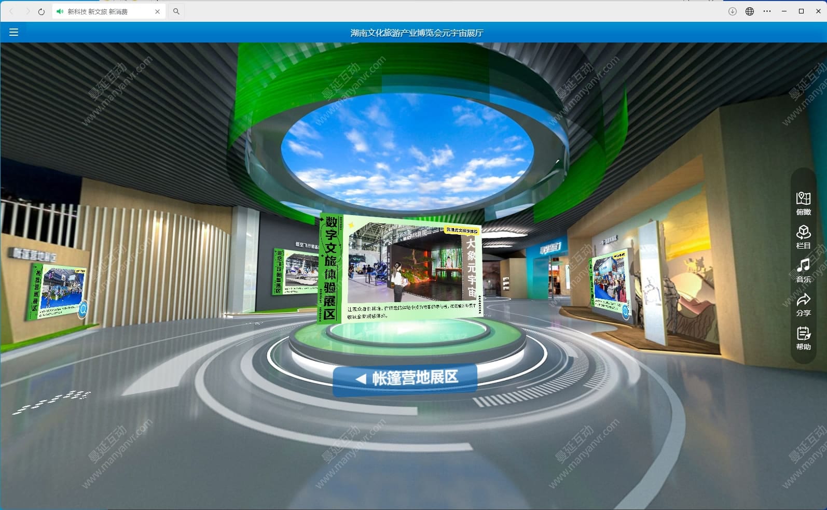The width and height of the screenshot is (827, 510).
Task: Click magnifier hotspot on left tent poster
Action: tap(82, 310)
